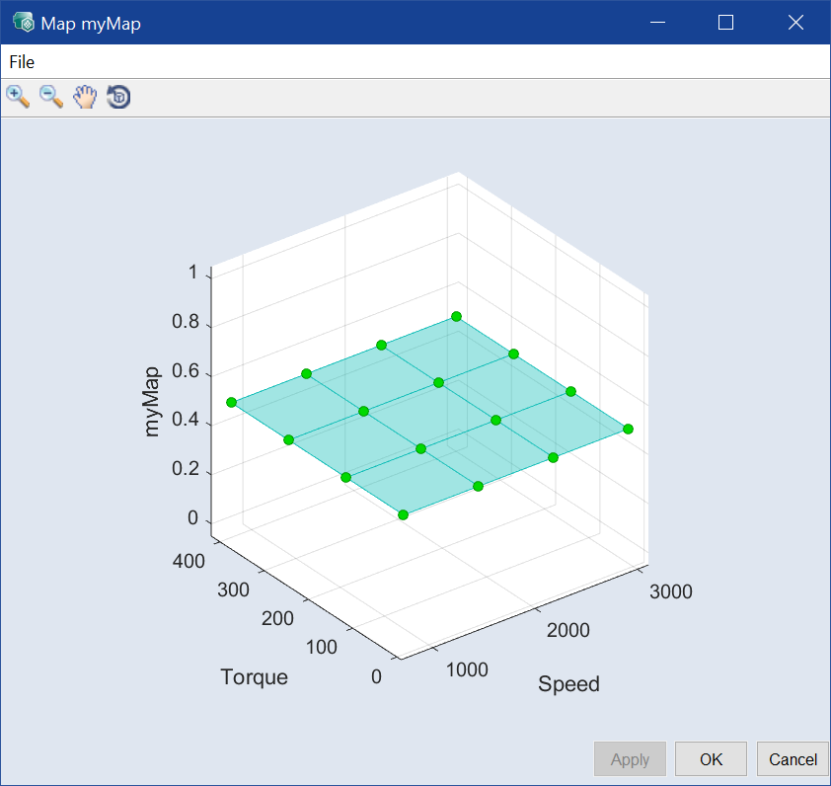Click the Map app icon in title bar
The width and height of the screenshot is (831, 786).
click(x=23, y=23)
